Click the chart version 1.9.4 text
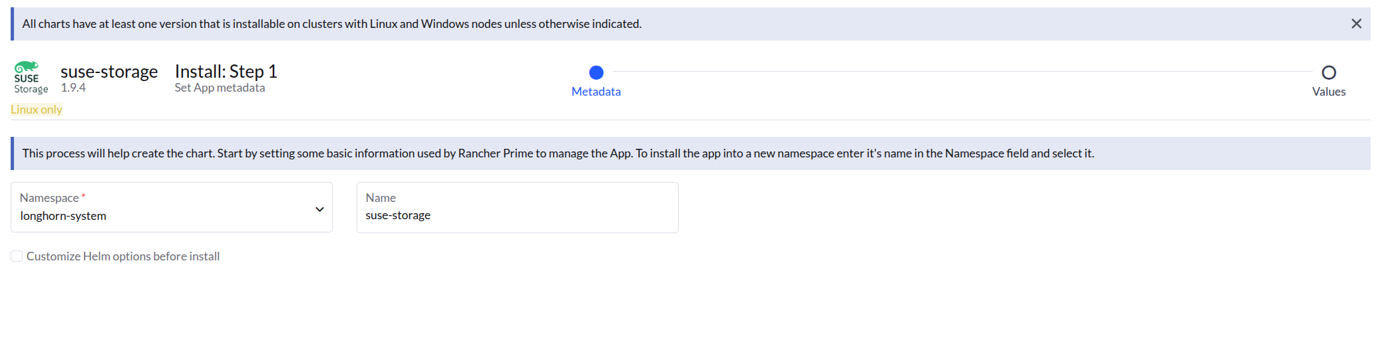The image size is (1378, 362). coord(73,88)
